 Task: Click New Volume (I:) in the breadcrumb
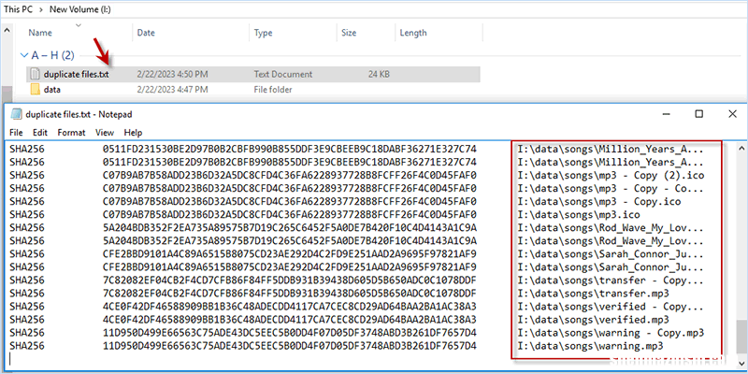point(80,9)
